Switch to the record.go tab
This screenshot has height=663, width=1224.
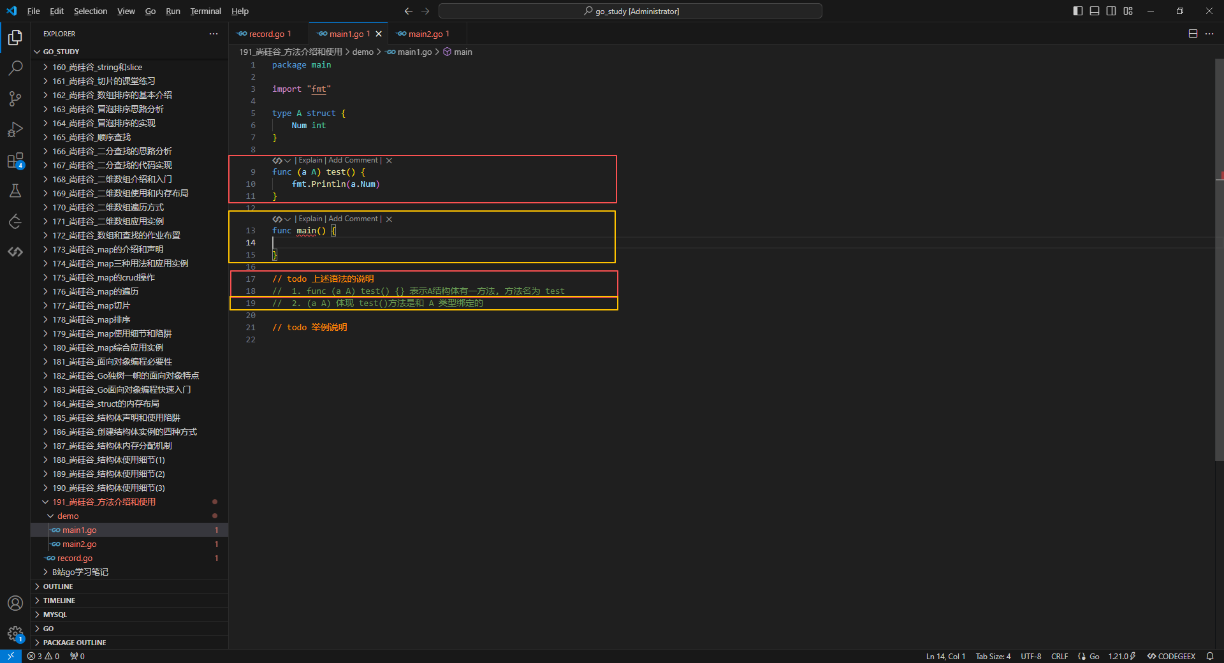(x=268, y=34)
